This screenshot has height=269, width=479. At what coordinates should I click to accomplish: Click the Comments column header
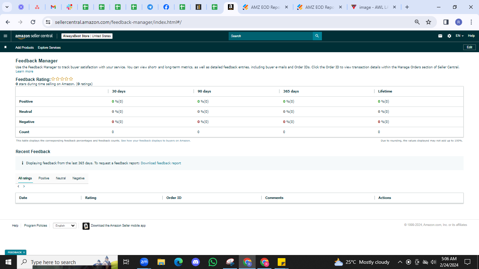[274, 198]
